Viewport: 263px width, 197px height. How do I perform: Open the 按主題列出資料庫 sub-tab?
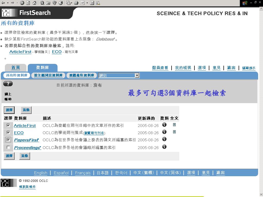tap(48, 75)
